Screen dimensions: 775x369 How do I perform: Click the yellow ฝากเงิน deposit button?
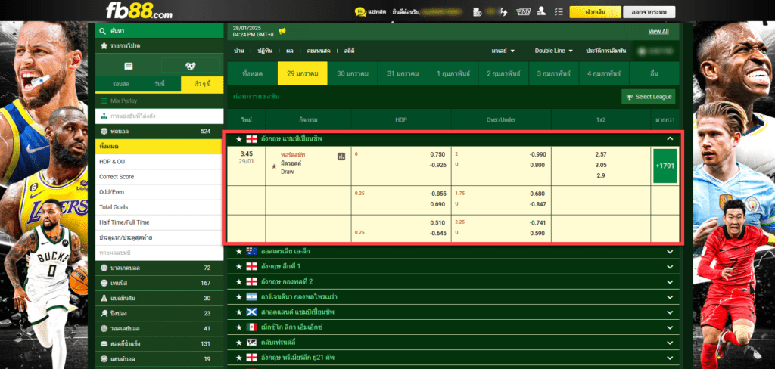[x=595, y=12]
